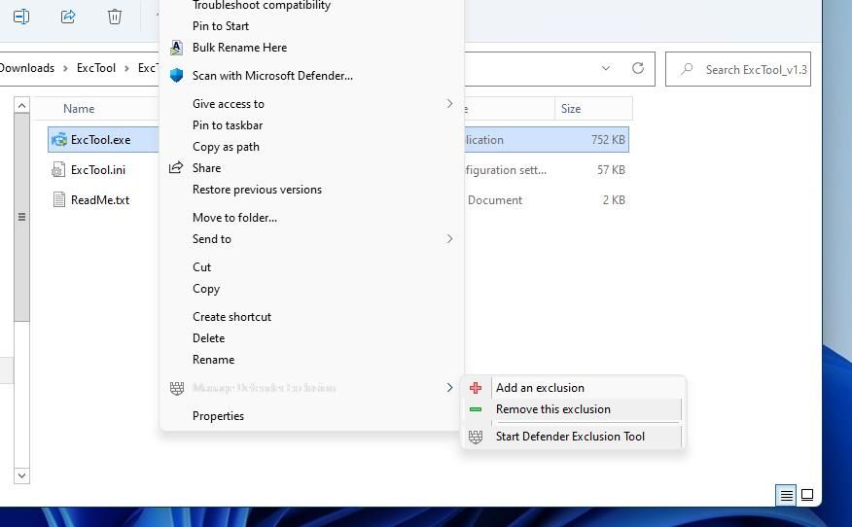This screenshot has width=852, height=527.
Task: Click the 752 KB size cell
Action: (x=608, y=140)
